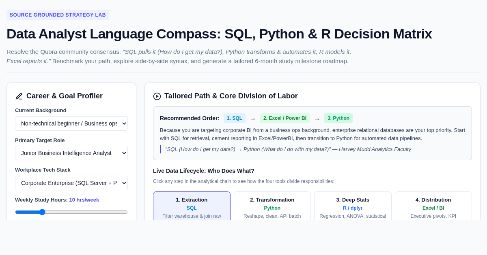Adjust the Weekly Study Hours slider
487x255 pixels.
[71, 212]
